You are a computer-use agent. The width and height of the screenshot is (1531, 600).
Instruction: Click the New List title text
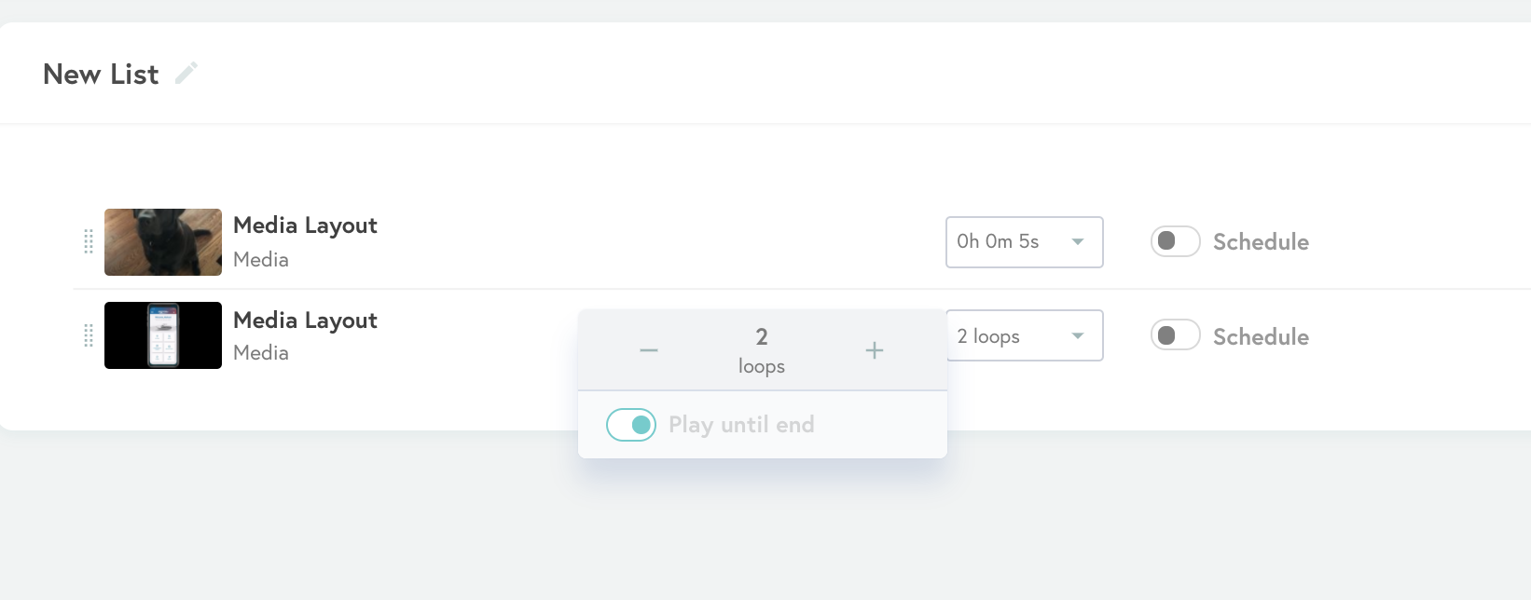pyautogui.click(x=101, y=75)
